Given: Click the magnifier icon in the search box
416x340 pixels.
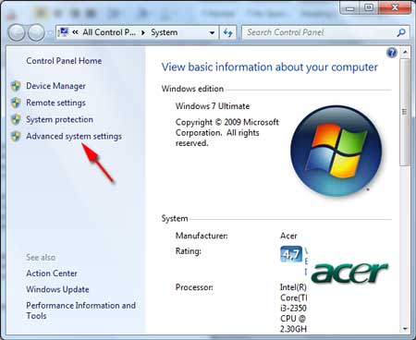Looking at the screenshot, I should pyautogui.click(x=401, y=32).
